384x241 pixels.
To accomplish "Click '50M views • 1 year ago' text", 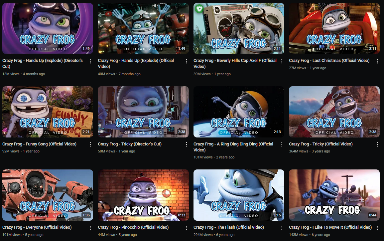I will pos(117,151).
